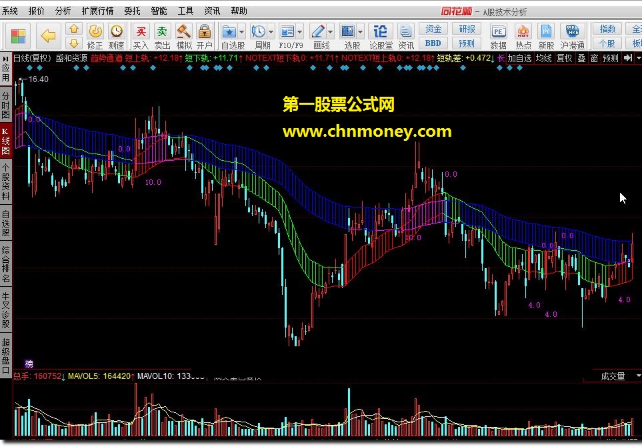Image resolution: width=642 pixels, height=447 pixels.
Task: Click the 热点 hot flame icon
Action: pyautogui.click(x=523, y=31)
